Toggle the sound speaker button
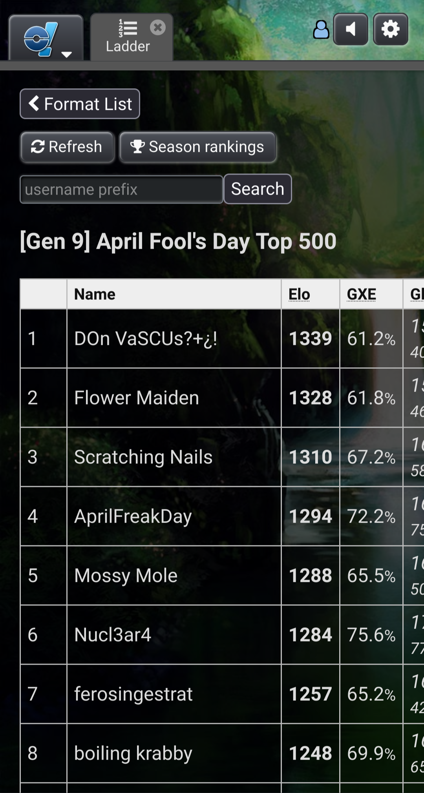The height and width of the screenshot is (793, 424). point(351,29)
